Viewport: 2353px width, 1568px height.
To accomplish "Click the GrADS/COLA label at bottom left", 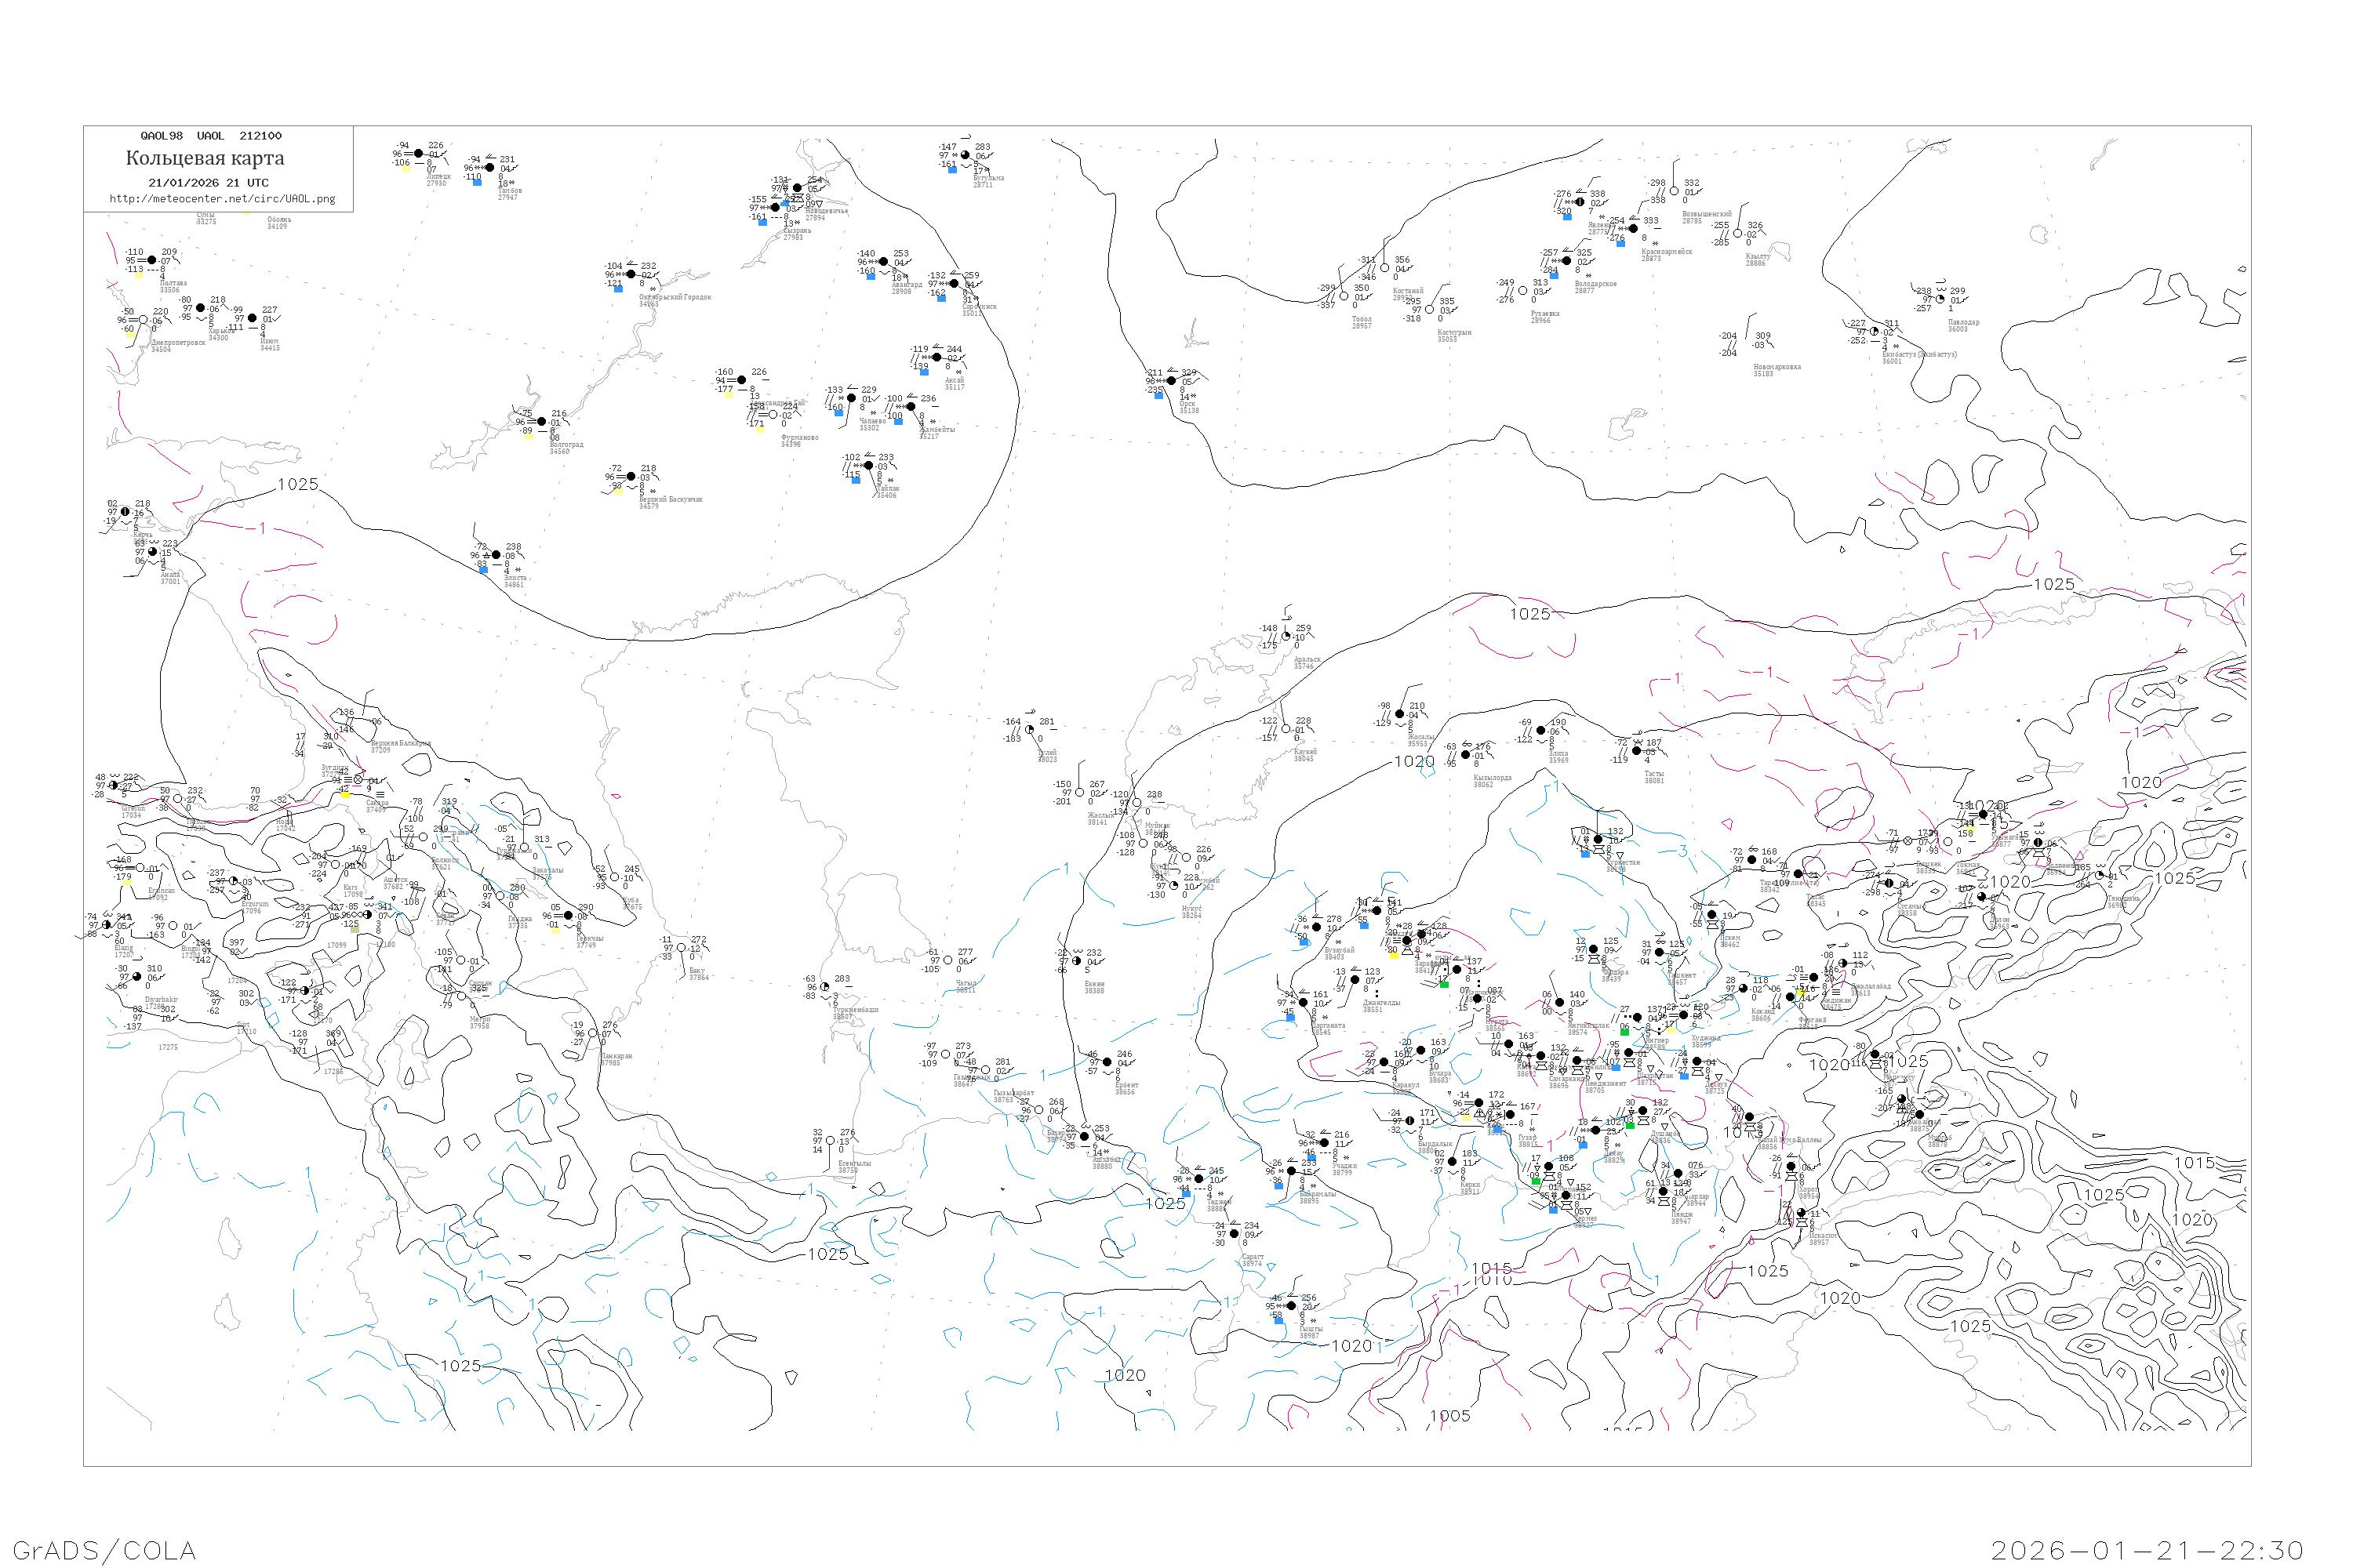I will pos(104,1550).
